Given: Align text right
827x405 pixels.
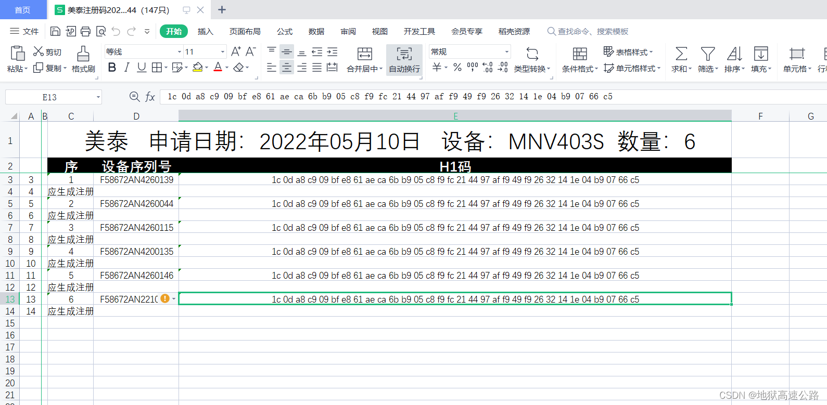Looking at the screenshot, I should 302,68.
